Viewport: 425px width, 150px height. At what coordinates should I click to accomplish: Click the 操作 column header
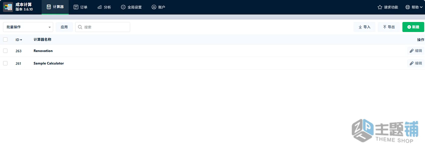(x=420, y=40)
